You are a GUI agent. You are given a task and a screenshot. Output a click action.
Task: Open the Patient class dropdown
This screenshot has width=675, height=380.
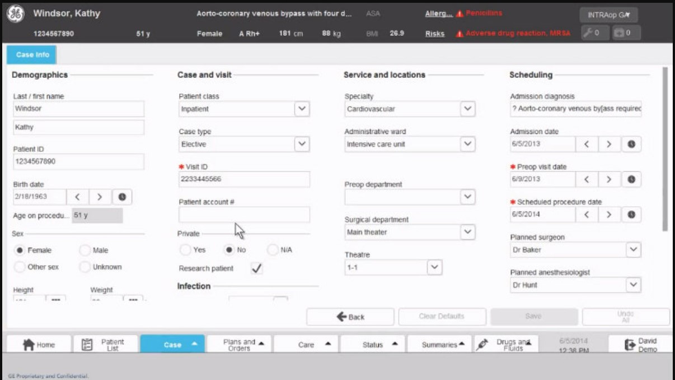(x=302, y=109)
